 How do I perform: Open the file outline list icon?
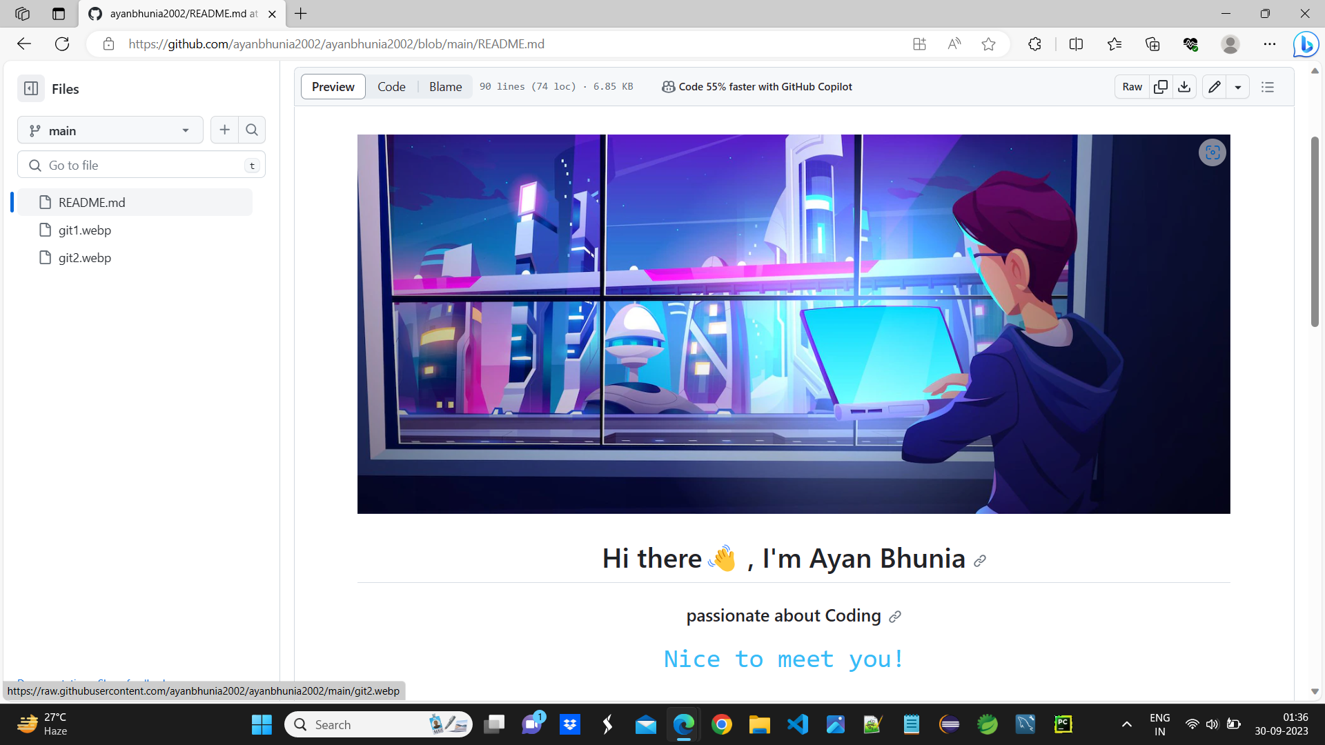(1268, 86)
